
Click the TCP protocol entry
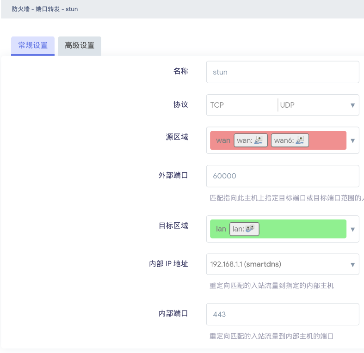coord(217,105)
